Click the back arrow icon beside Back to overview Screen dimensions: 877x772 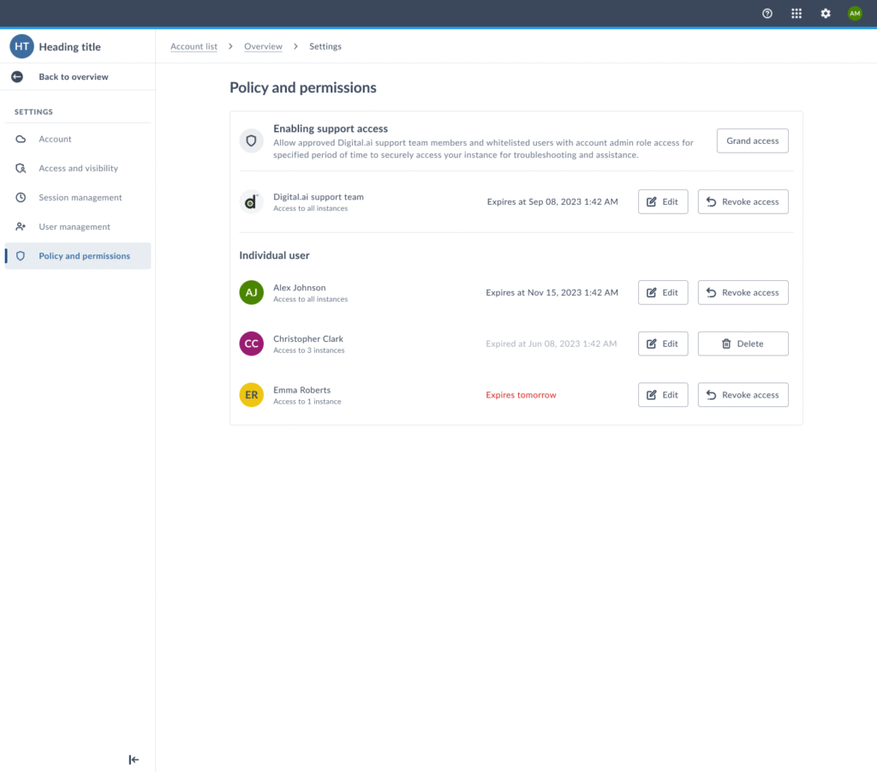17,77
